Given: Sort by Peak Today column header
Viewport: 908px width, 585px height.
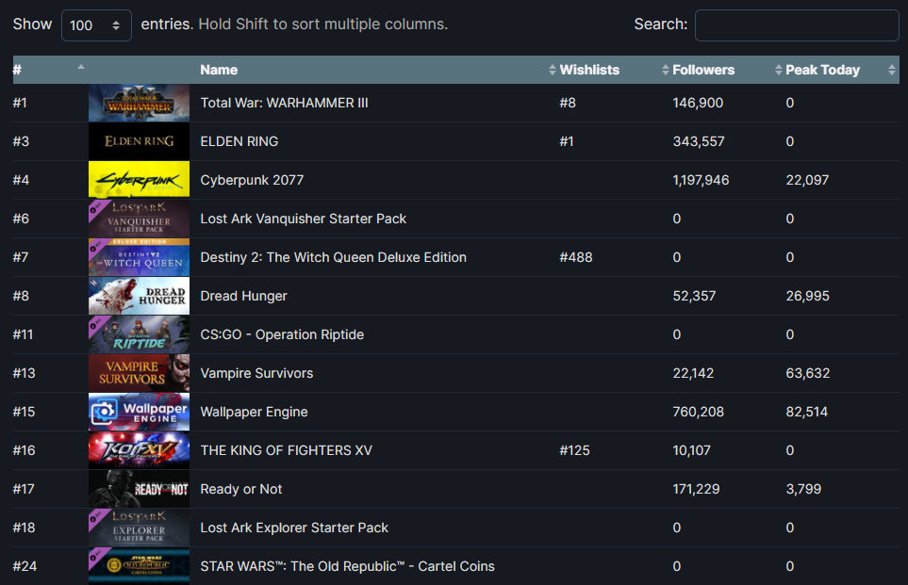Looking at the screenshot, I should pos(822,70).
